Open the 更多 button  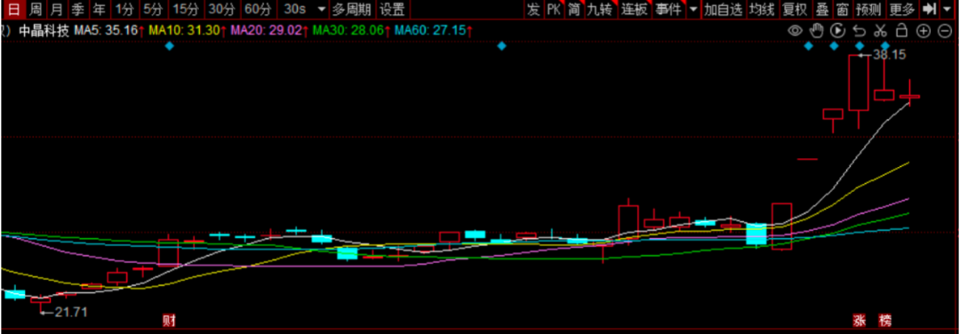click(902, 9)
